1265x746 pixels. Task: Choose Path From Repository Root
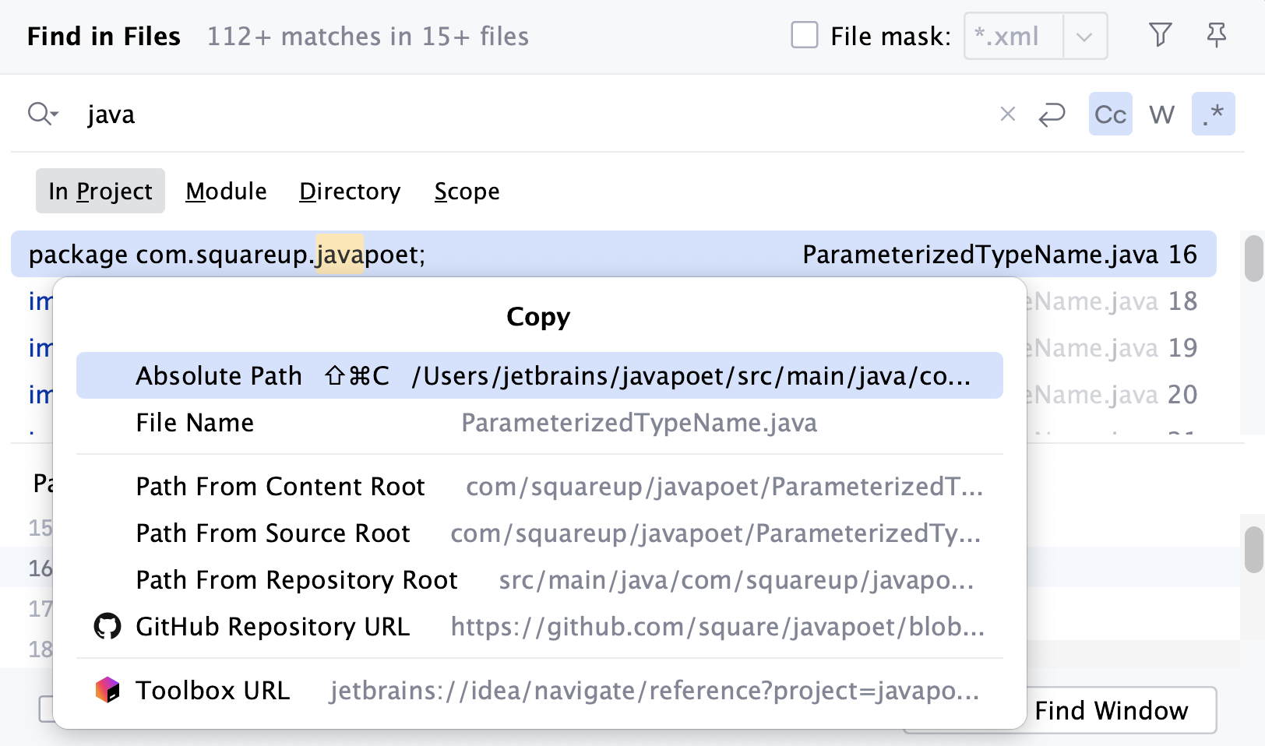pyautogui.click(x=539, y=579)
